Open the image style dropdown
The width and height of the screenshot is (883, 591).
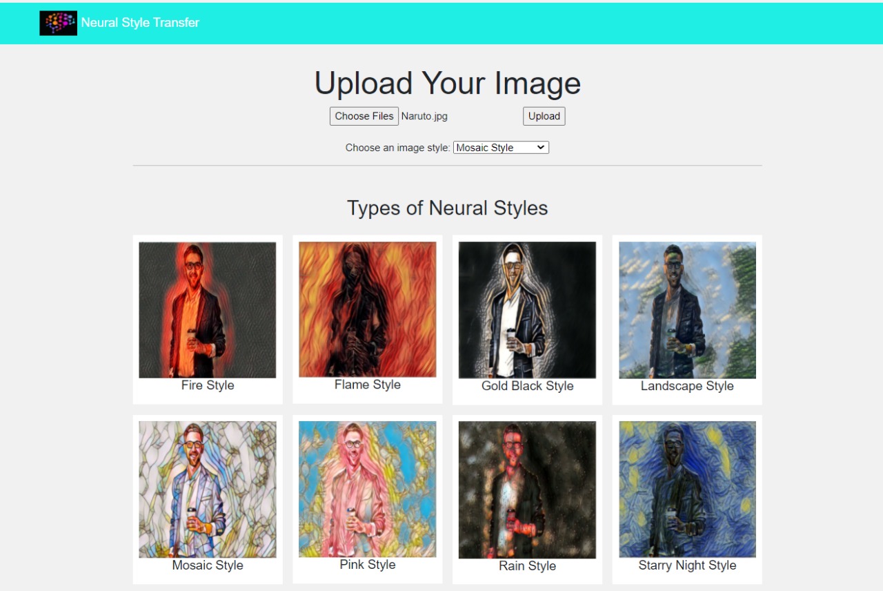point(500,147)
